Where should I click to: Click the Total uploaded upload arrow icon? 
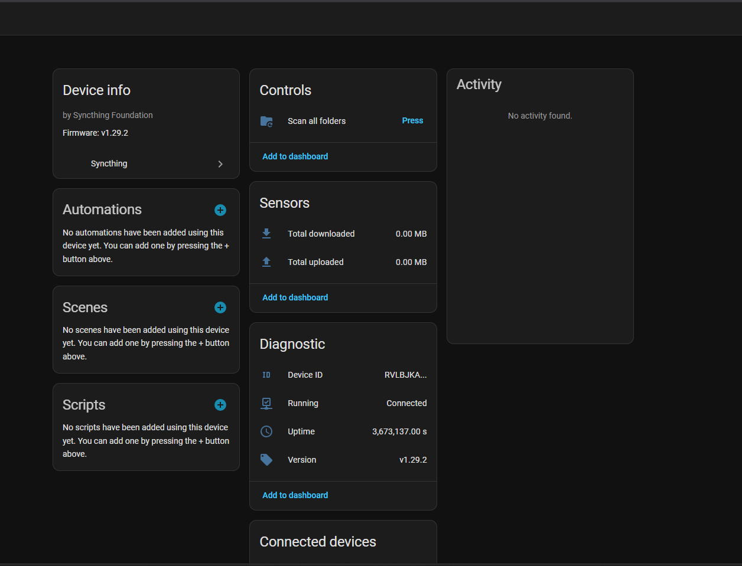tap(266, 262)
